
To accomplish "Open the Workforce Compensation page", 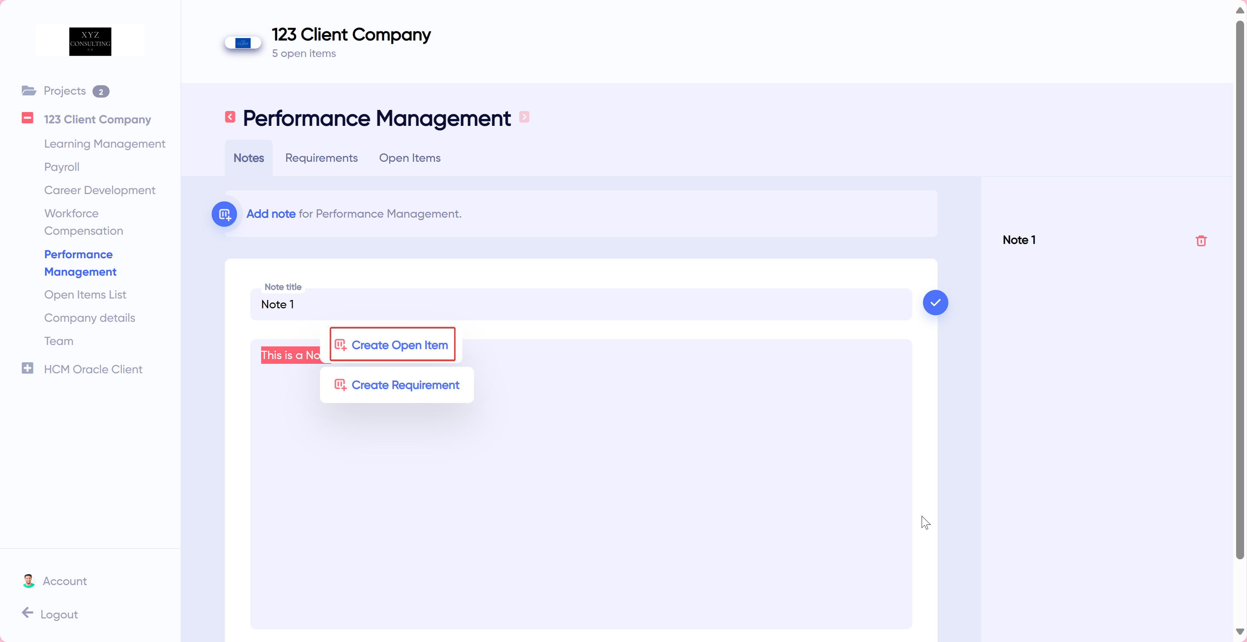I will click(x=83, y=222).
